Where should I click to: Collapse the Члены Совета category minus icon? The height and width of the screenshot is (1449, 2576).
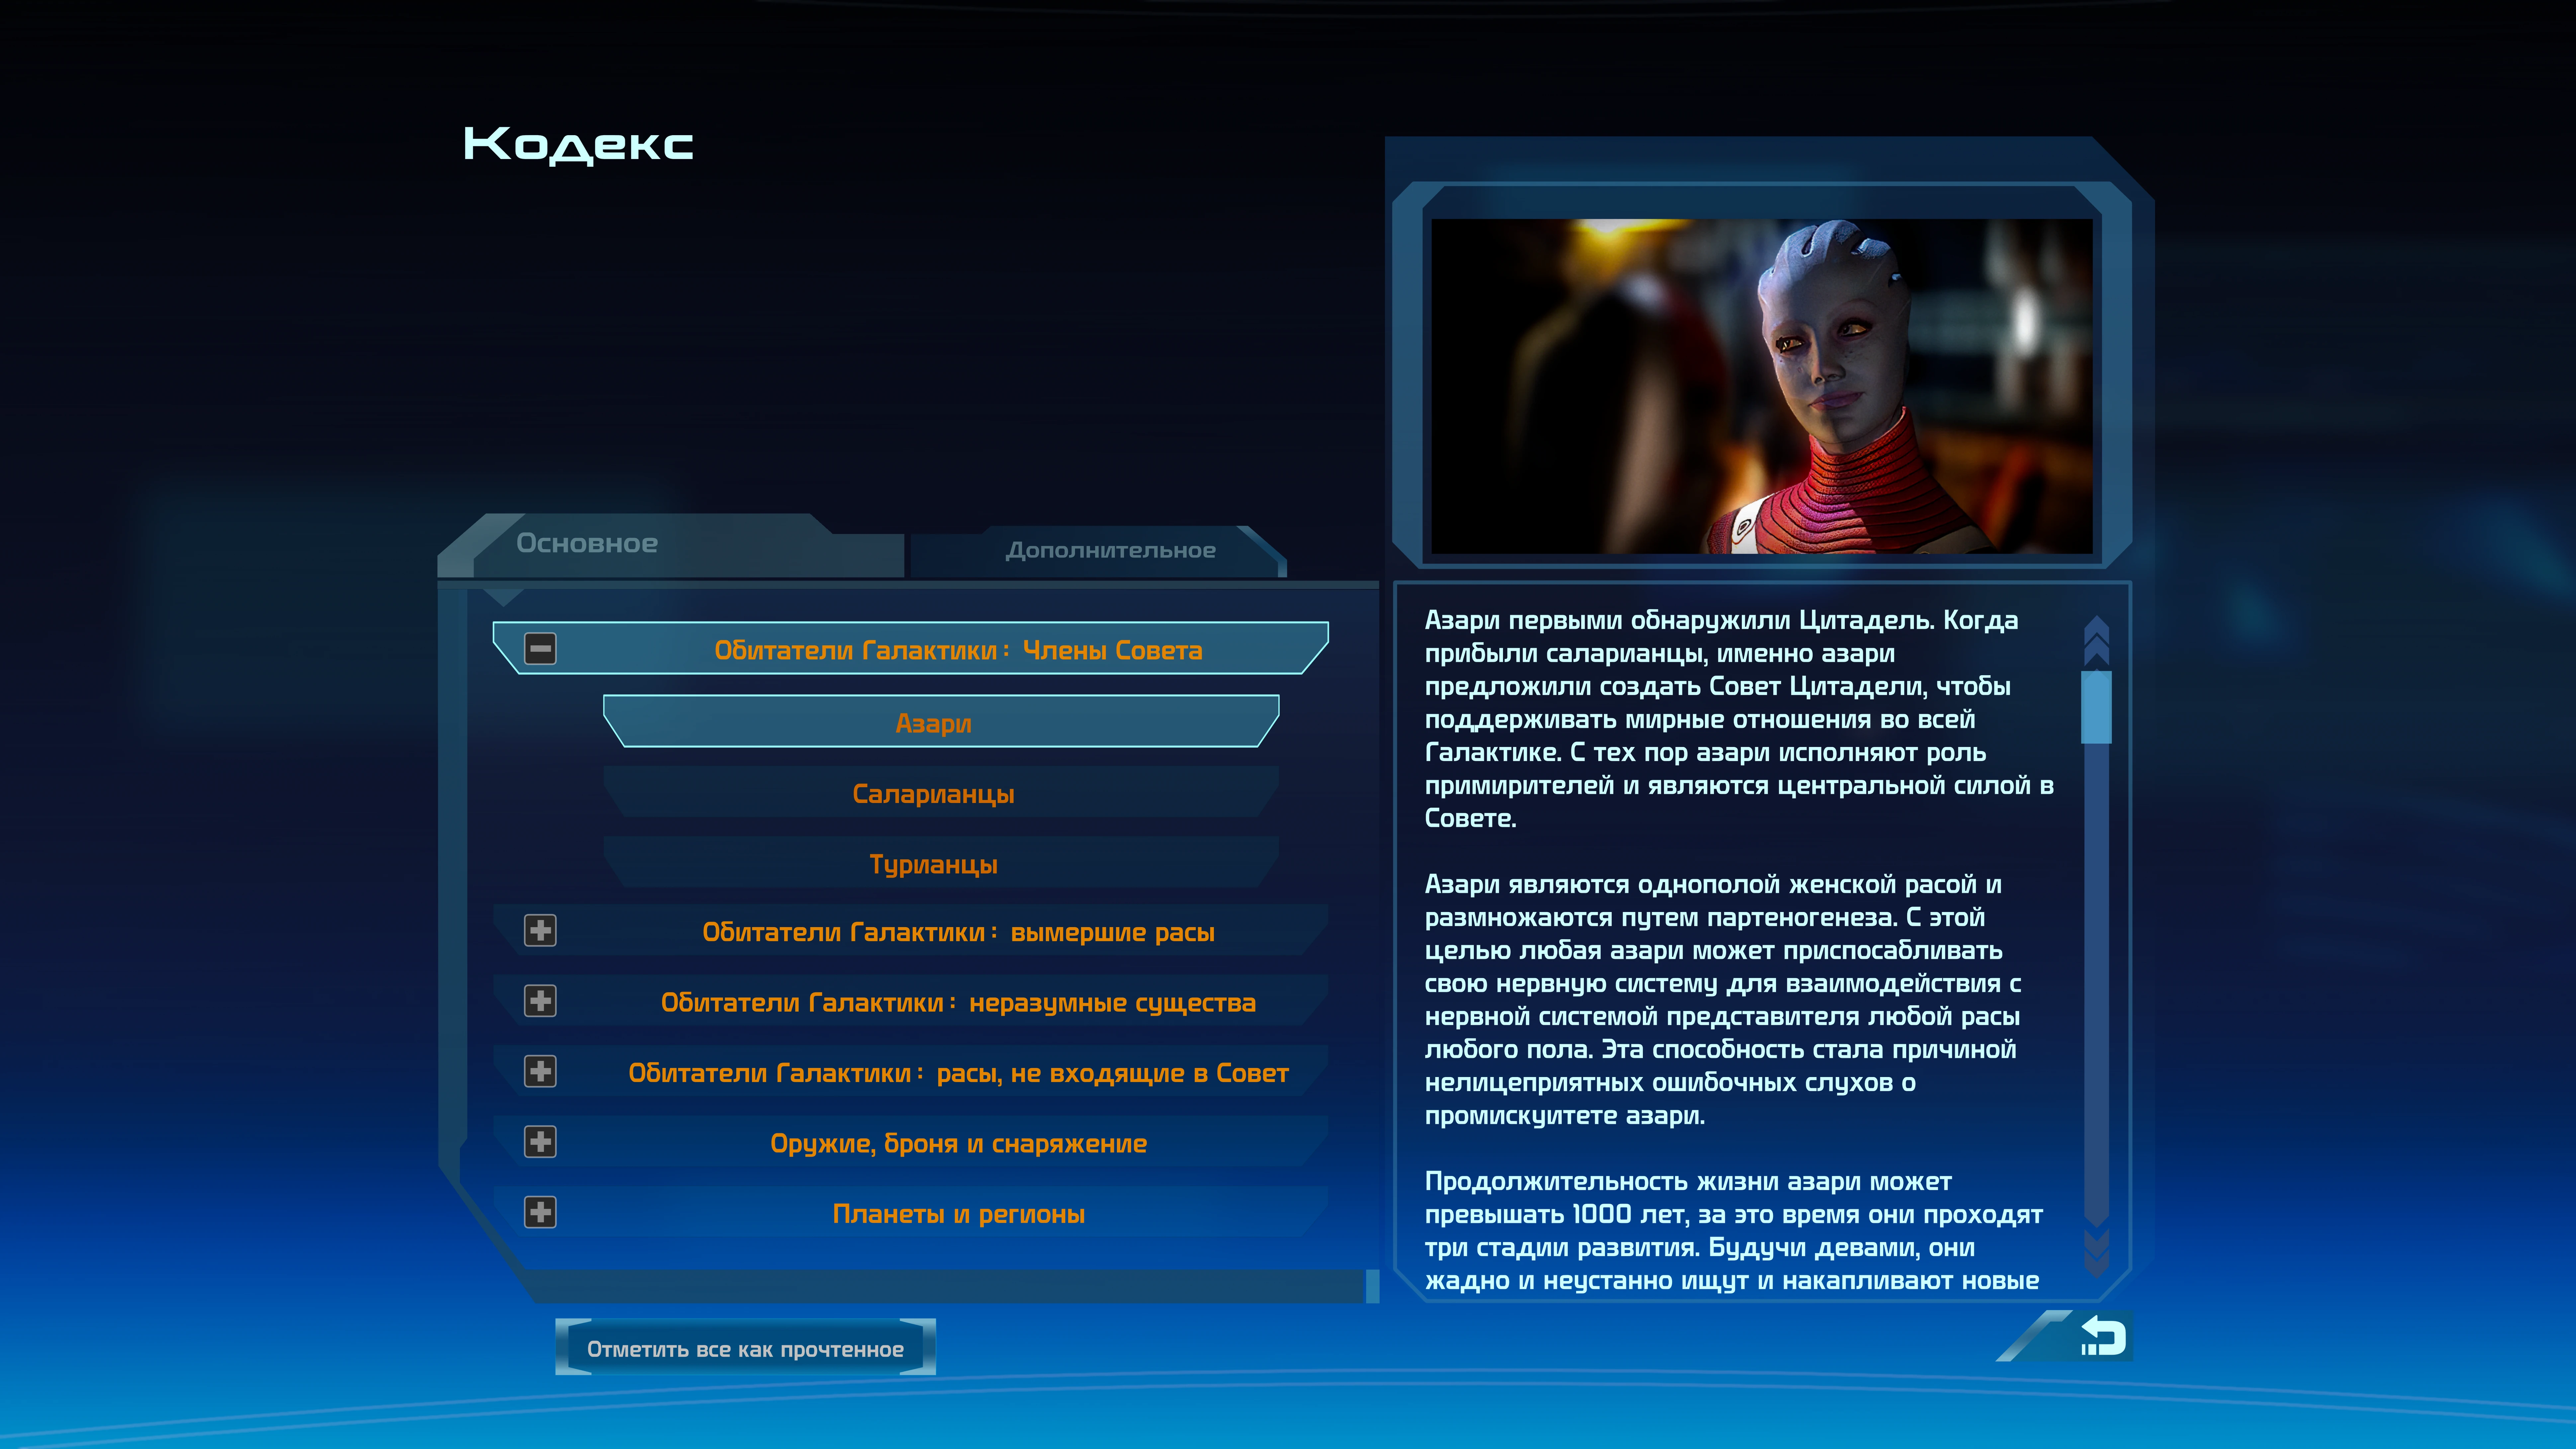[x=540, y=649]
